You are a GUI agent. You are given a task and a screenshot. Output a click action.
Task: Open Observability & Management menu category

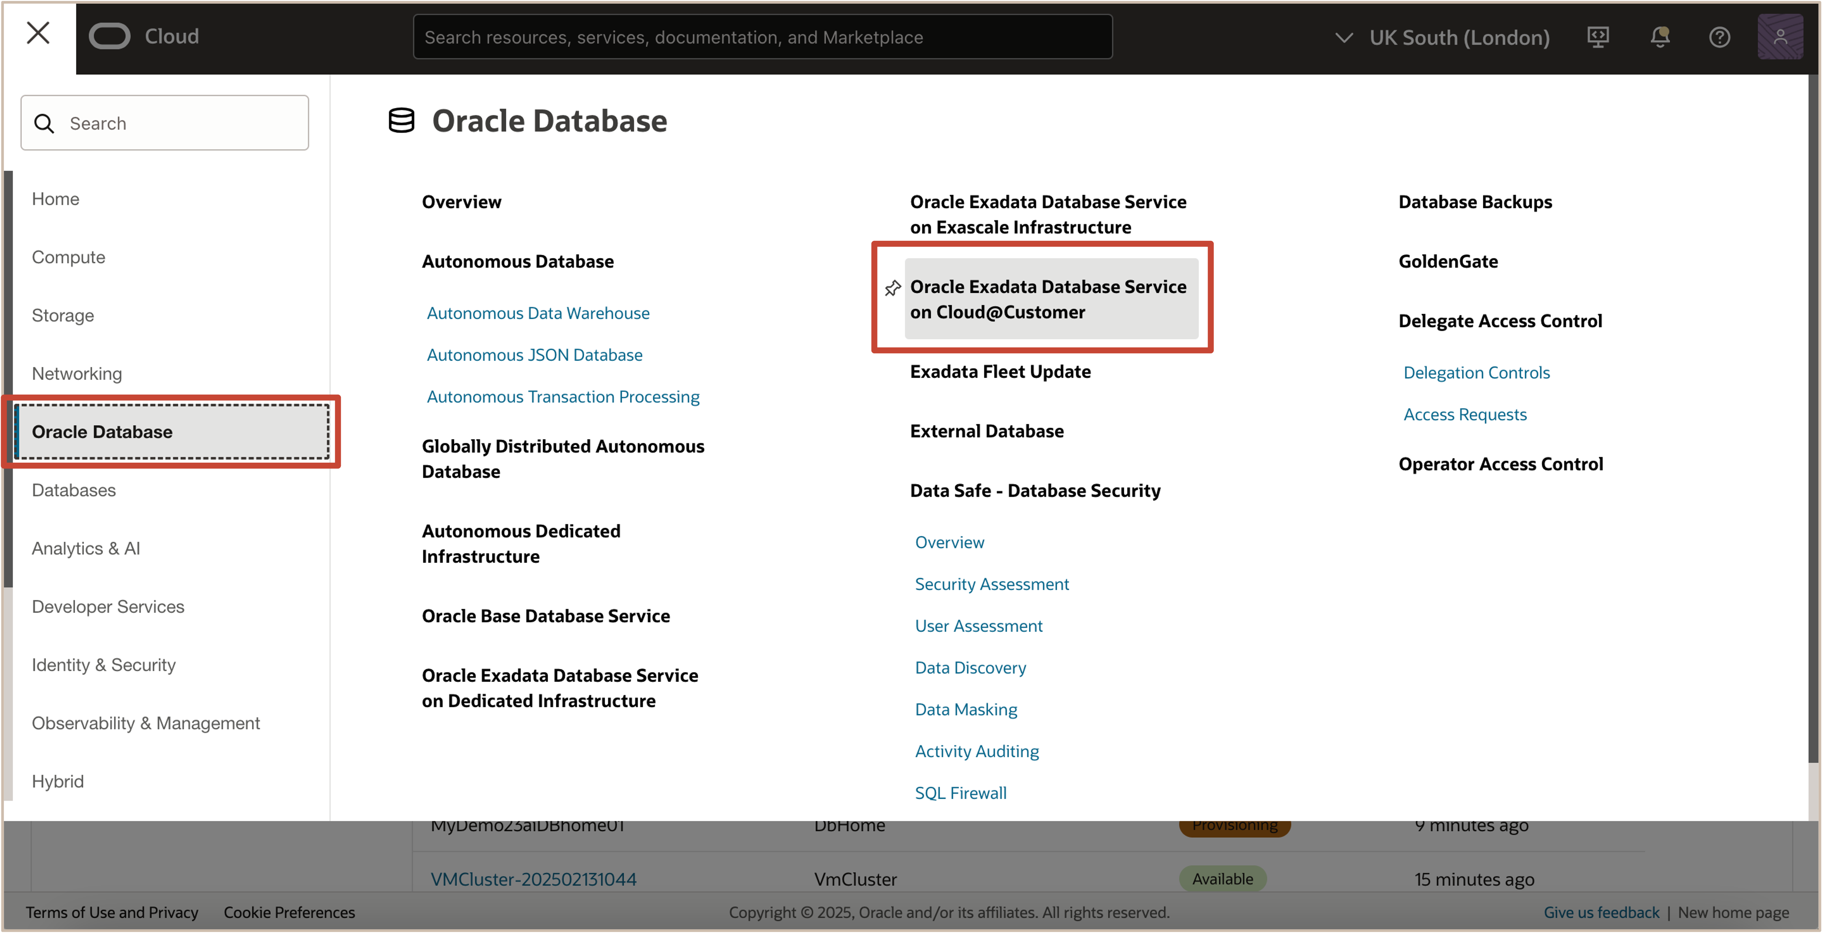(146, 723)
